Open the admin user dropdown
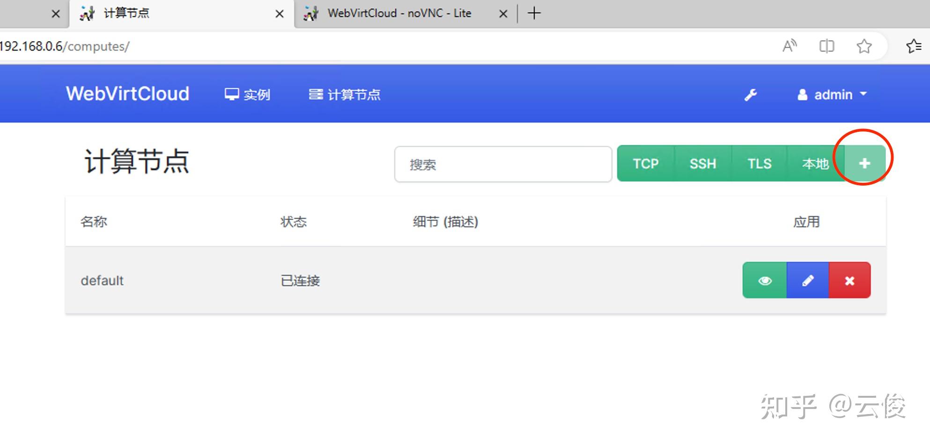Screen dimensions: 930x444 832,95
